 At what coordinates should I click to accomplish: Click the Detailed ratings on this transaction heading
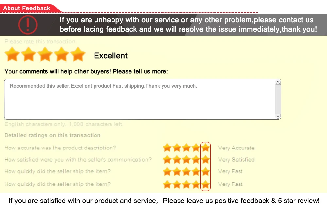52,135
